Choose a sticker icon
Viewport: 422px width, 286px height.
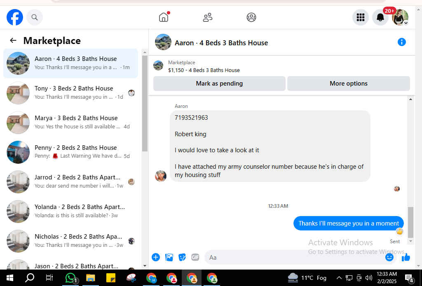[x=182, y=257]
